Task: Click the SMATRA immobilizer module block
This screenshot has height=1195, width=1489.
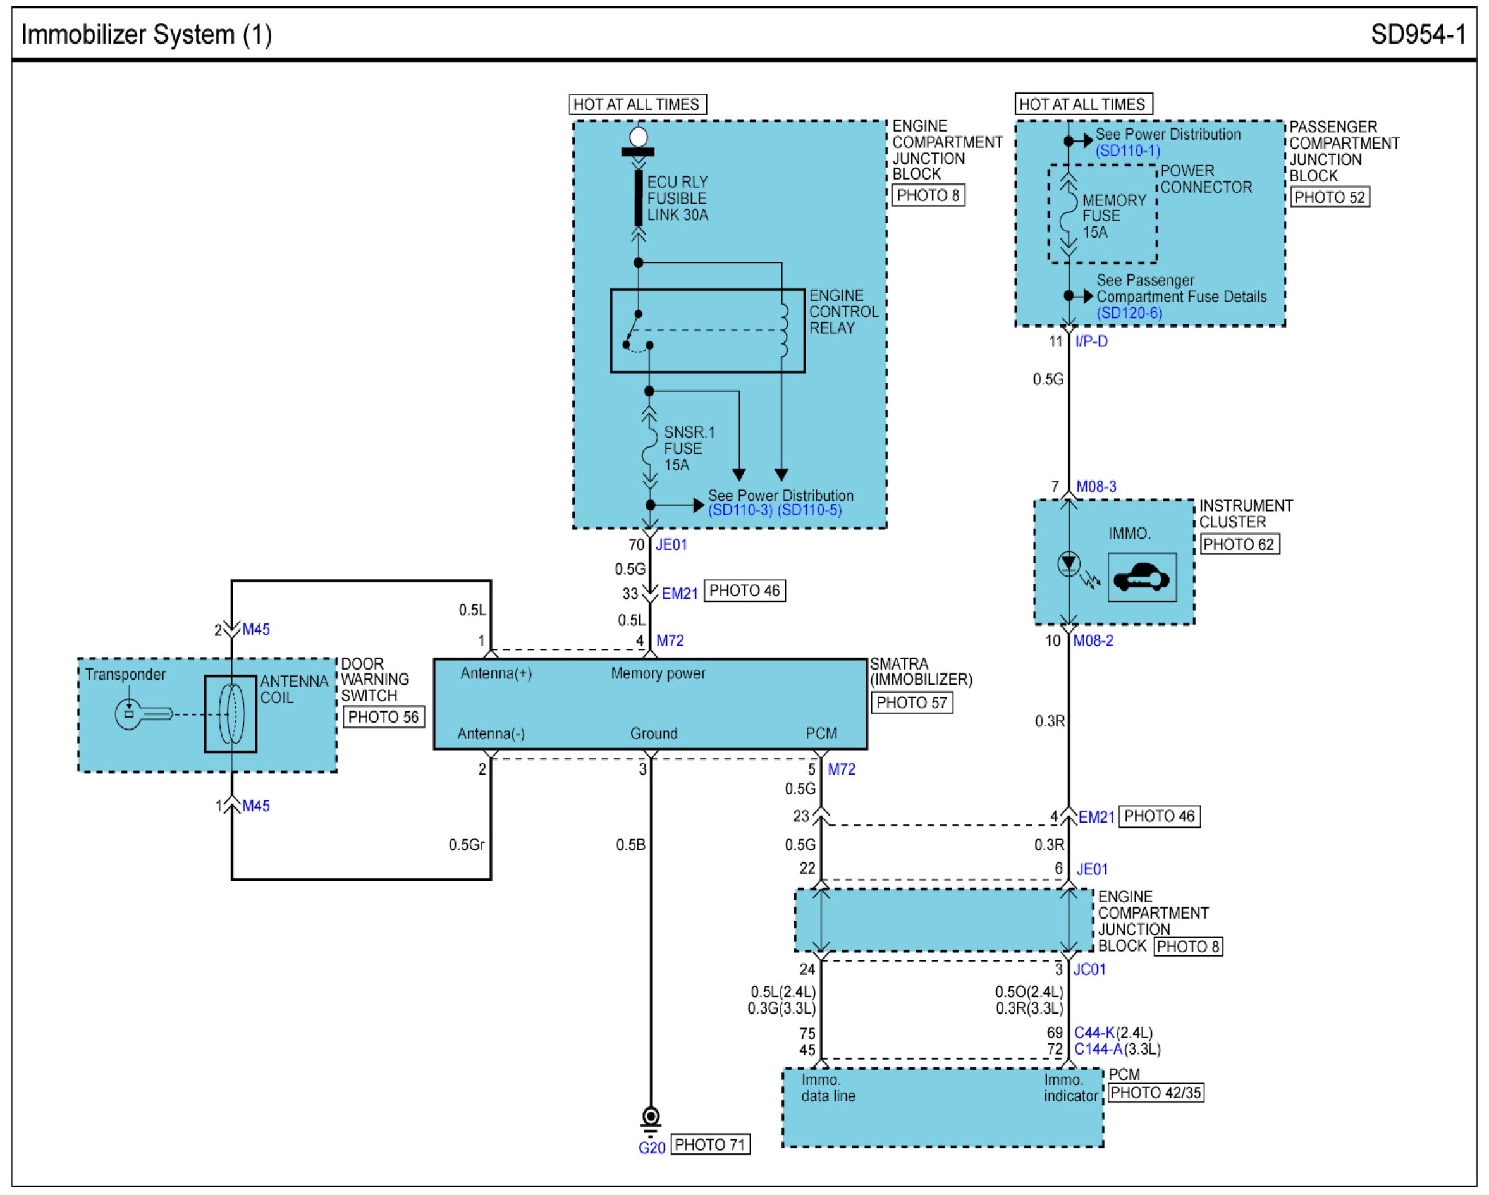Action: tap(650, 704)
